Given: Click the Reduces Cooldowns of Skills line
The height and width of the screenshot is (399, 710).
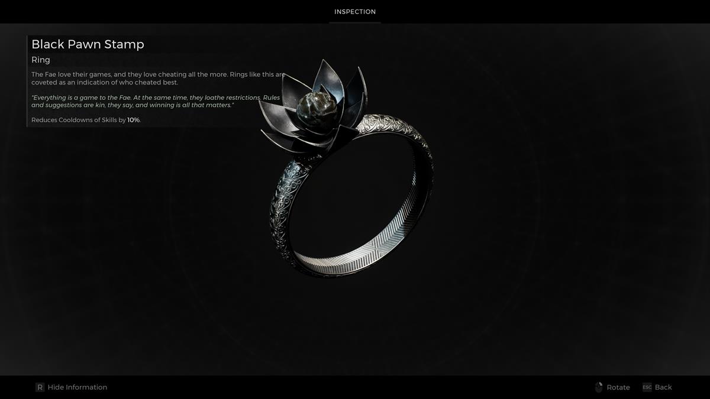Looking at the screenshot, I should [79, 120].
